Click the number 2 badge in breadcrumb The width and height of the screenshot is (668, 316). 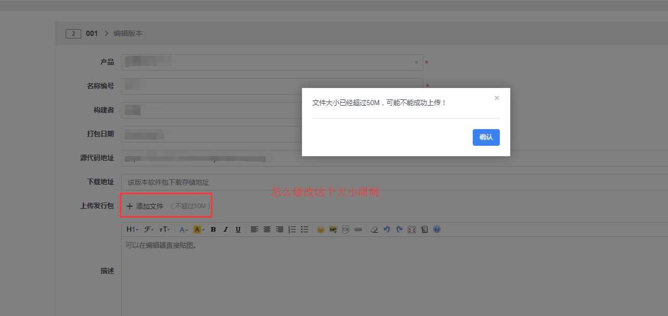click(x=73, y=34)
